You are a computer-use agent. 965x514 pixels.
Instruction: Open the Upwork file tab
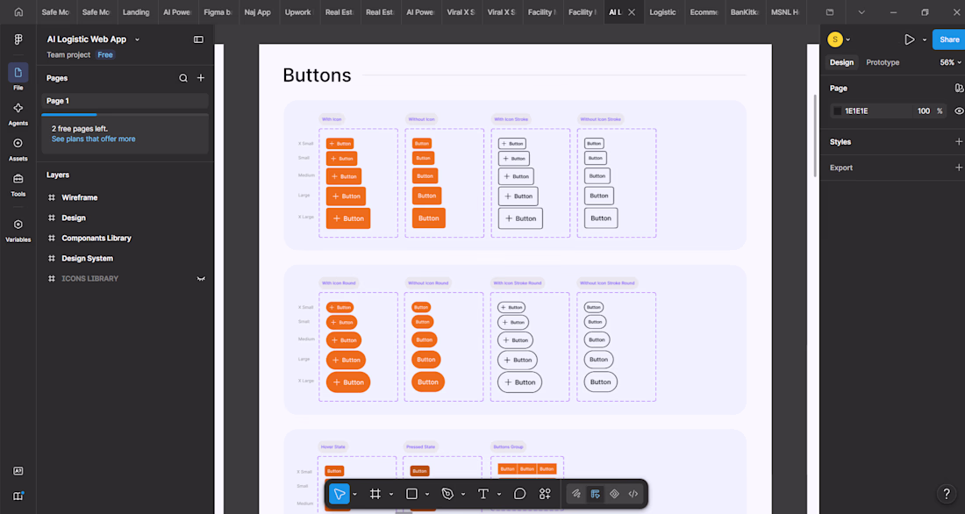[x=298, y=11]
